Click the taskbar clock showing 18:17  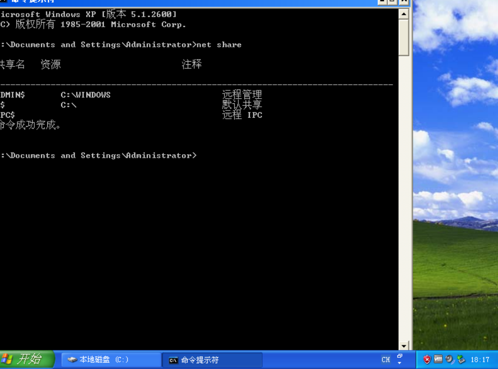480,360
